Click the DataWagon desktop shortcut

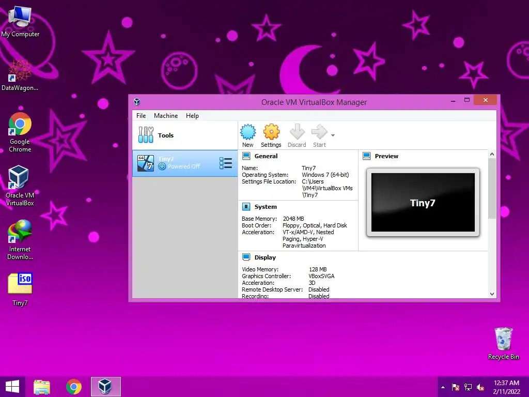(20, 75)
